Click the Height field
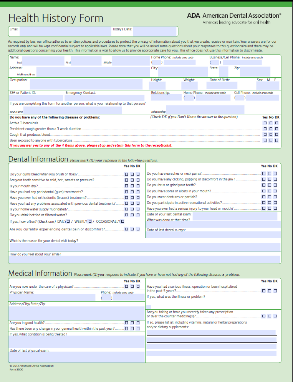 157,86
